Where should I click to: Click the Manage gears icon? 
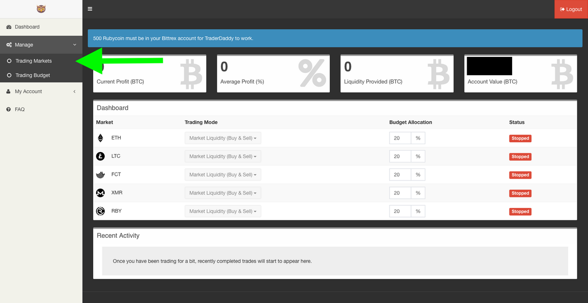tap(9, 45)
